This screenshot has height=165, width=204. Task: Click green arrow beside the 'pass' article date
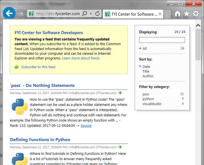[120, 93]
